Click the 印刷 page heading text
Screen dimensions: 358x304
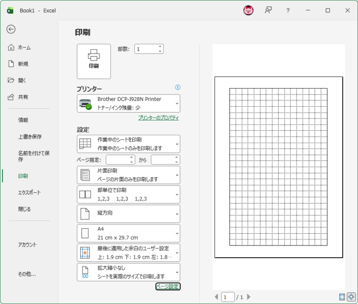83,32
